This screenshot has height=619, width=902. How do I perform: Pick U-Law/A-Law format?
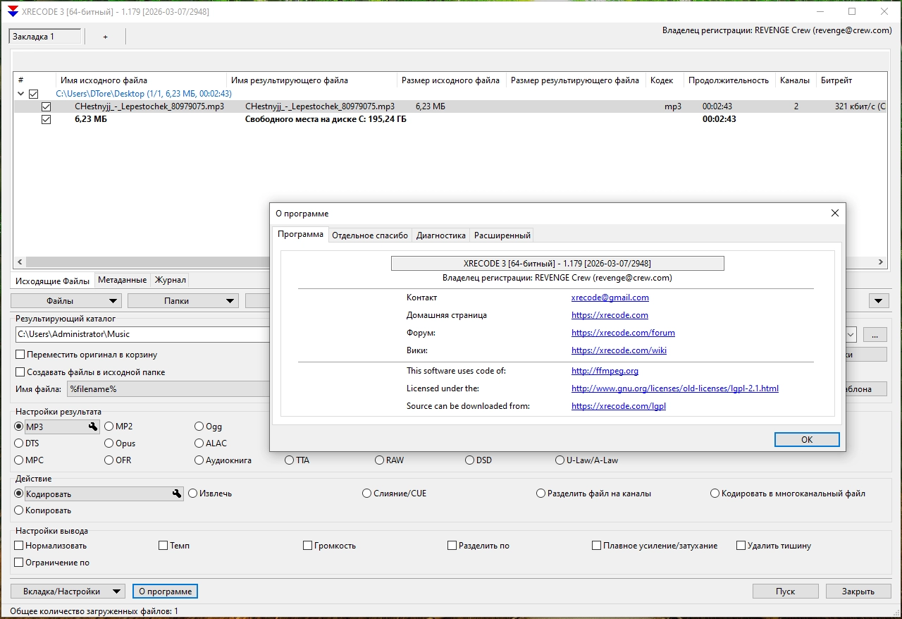click(x=560, y=460)
